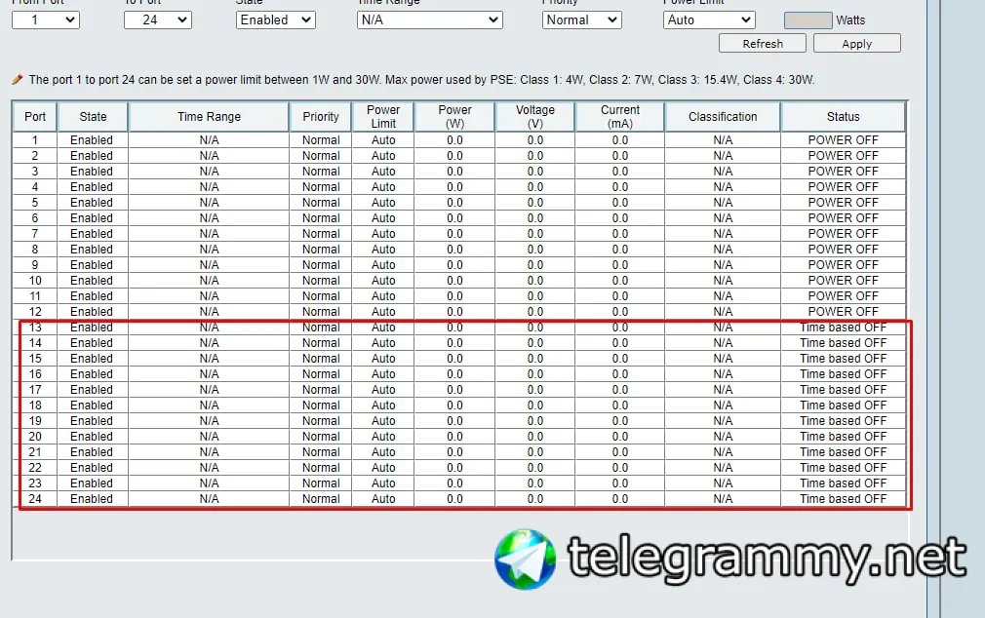Click POWER OFF status of port 12

click(x=843, y=312)
